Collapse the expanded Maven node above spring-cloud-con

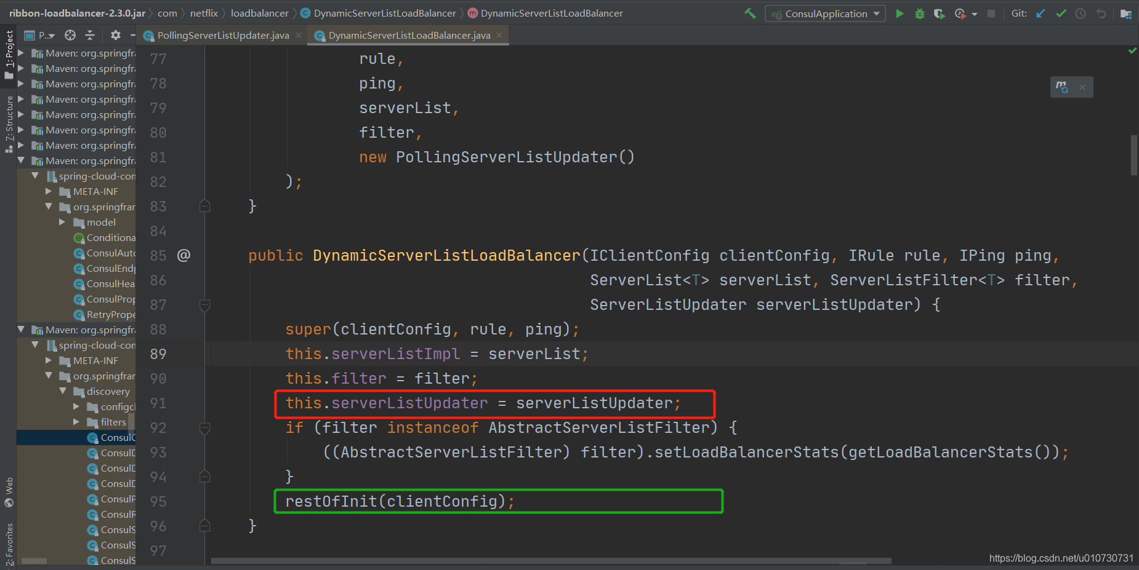[x=21, y=160]
